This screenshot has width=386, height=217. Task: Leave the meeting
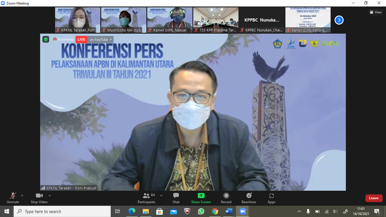[374, 198]
